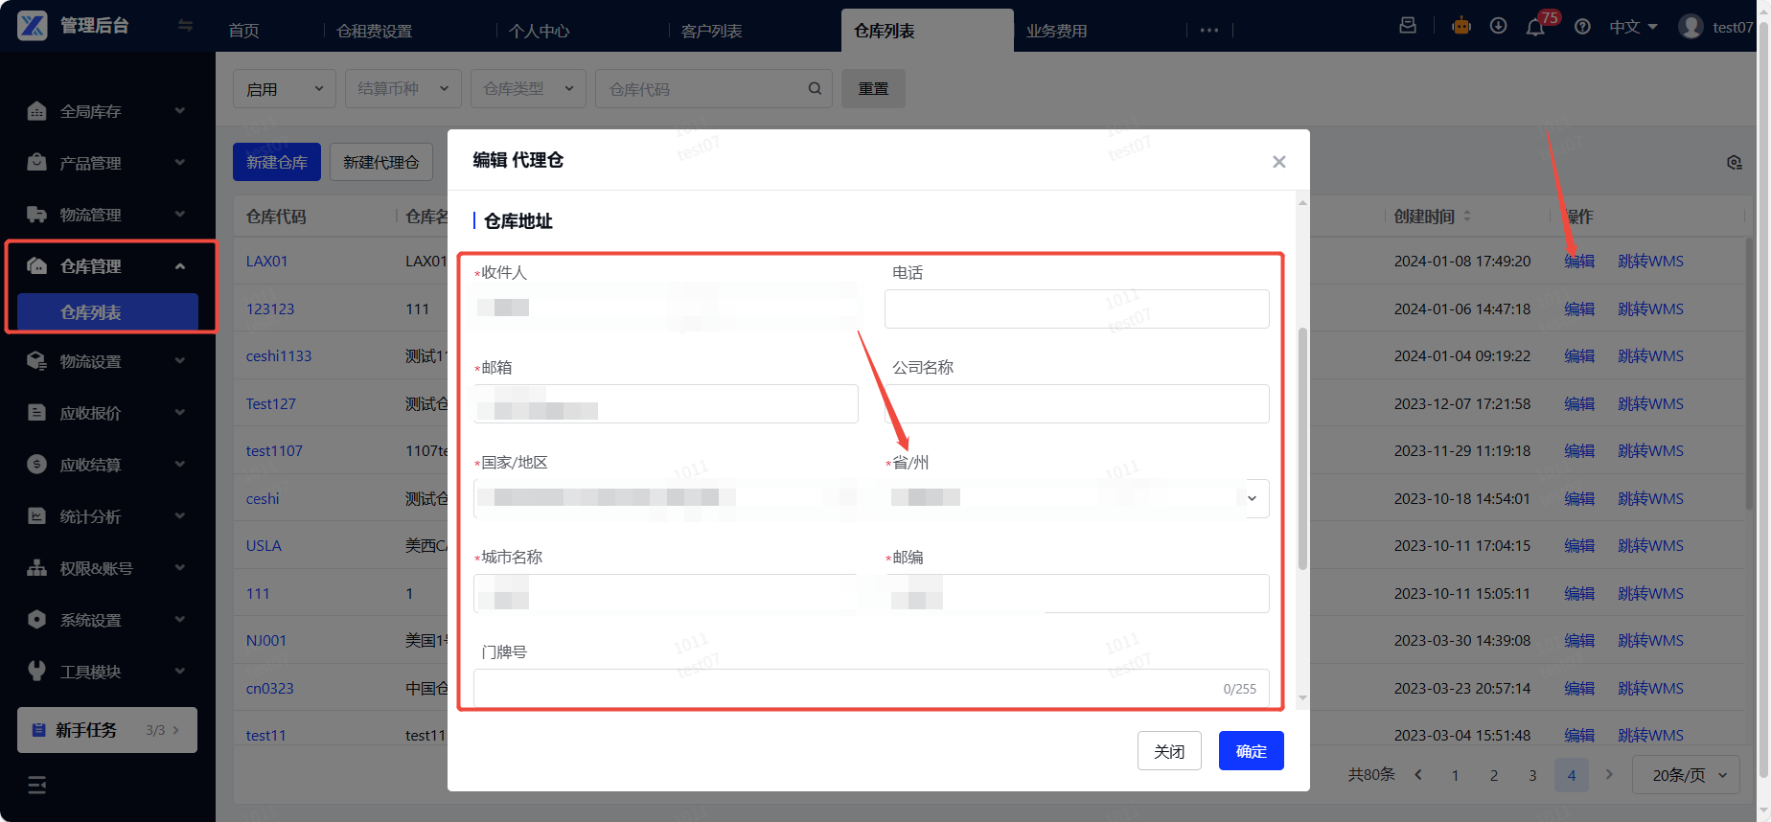Click the test07 username

1733,27
